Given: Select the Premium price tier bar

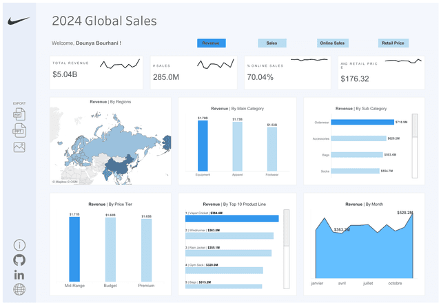Looking at the screenshot, I should (146, 250).
